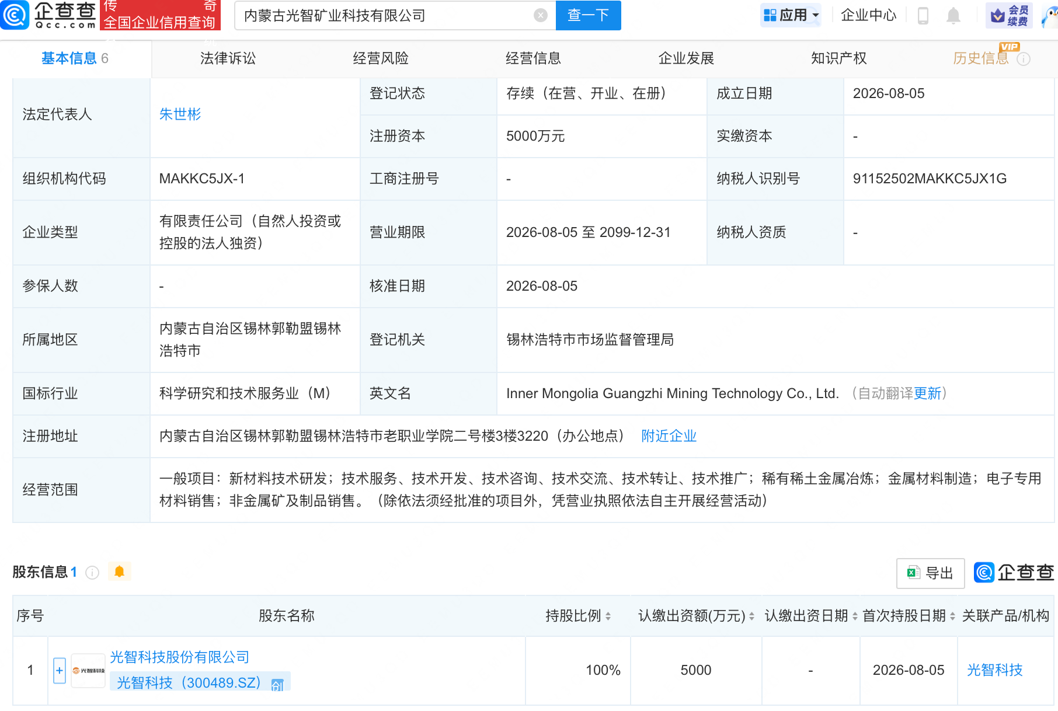Click 企业类型 value 有限责任公司
Image resolution: width=1058 pixels, height=711 pixels.
pos(250,232)
